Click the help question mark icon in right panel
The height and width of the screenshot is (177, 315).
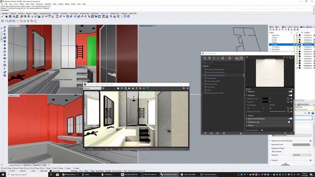click(x=313, y=113)
